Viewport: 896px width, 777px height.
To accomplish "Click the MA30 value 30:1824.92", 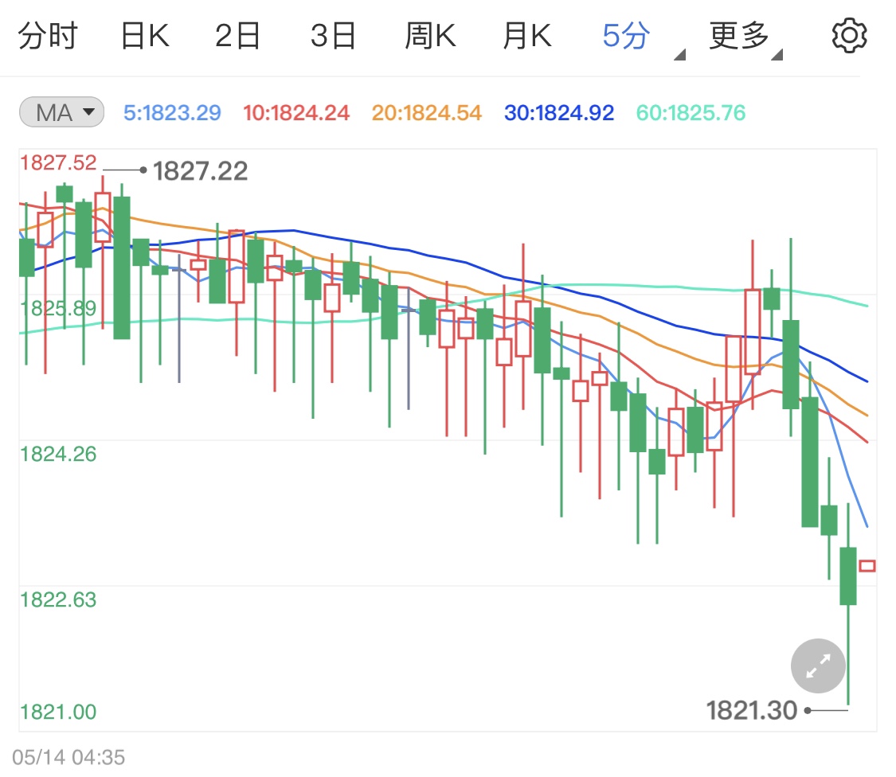I will point(559,112).
